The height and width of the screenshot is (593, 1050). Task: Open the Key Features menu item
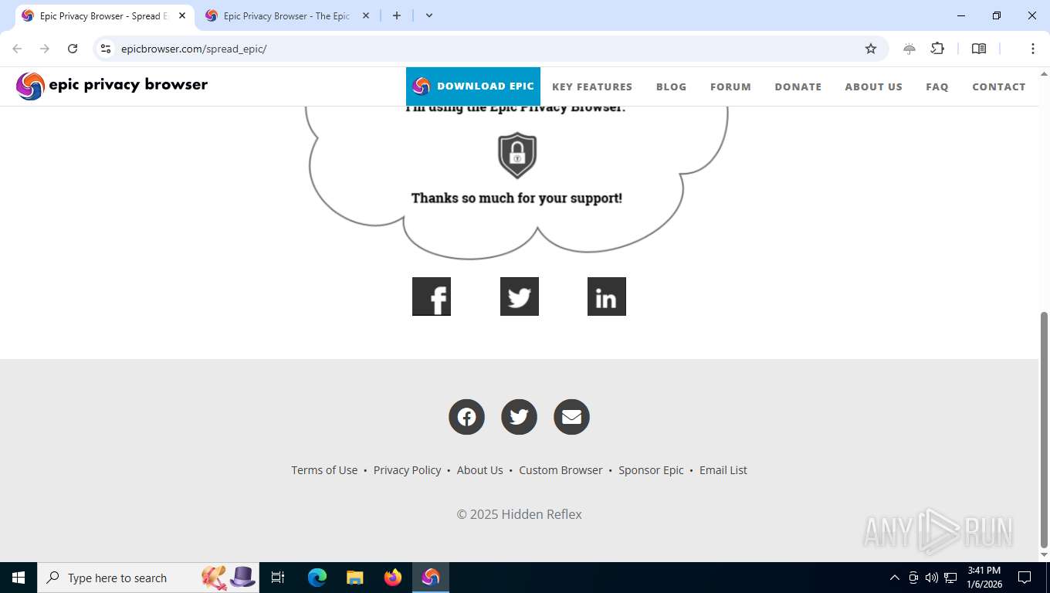592,86
